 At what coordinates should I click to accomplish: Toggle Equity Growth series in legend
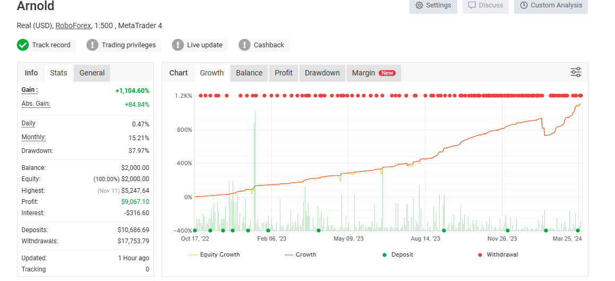point(215,254)
